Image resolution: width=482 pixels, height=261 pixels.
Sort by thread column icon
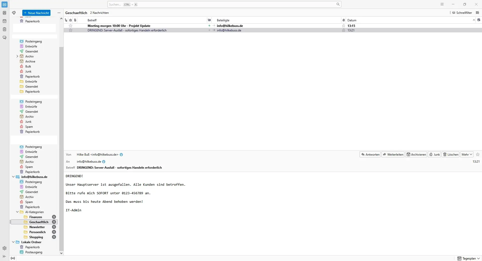pos(66,20)
